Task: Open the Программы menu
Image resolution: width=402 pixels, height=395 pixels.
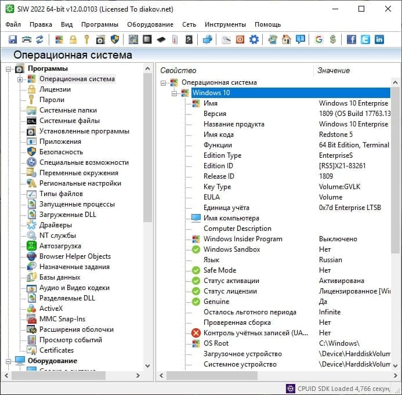Action: [x=100, y=24]
